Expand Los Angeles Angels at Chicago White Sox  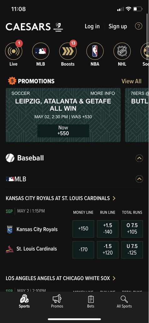[x=61, y=278]
